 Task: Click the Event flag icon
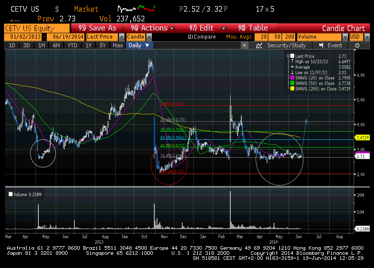pos(321,45)
